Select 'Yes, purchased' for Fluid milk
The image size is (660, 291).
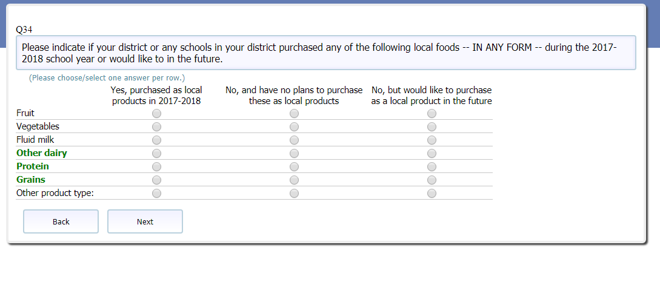(x=156, y=140)
